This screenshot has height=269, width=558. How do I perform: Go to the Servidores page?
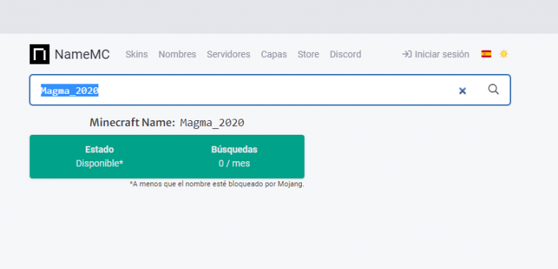tap(228, 54)
